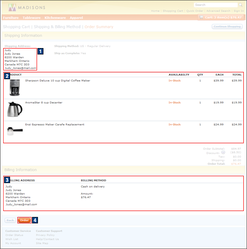The width and height of the screenshot is (247, 249).
Task: Click the search magnifier icon
Action: [x=241, y=5]
